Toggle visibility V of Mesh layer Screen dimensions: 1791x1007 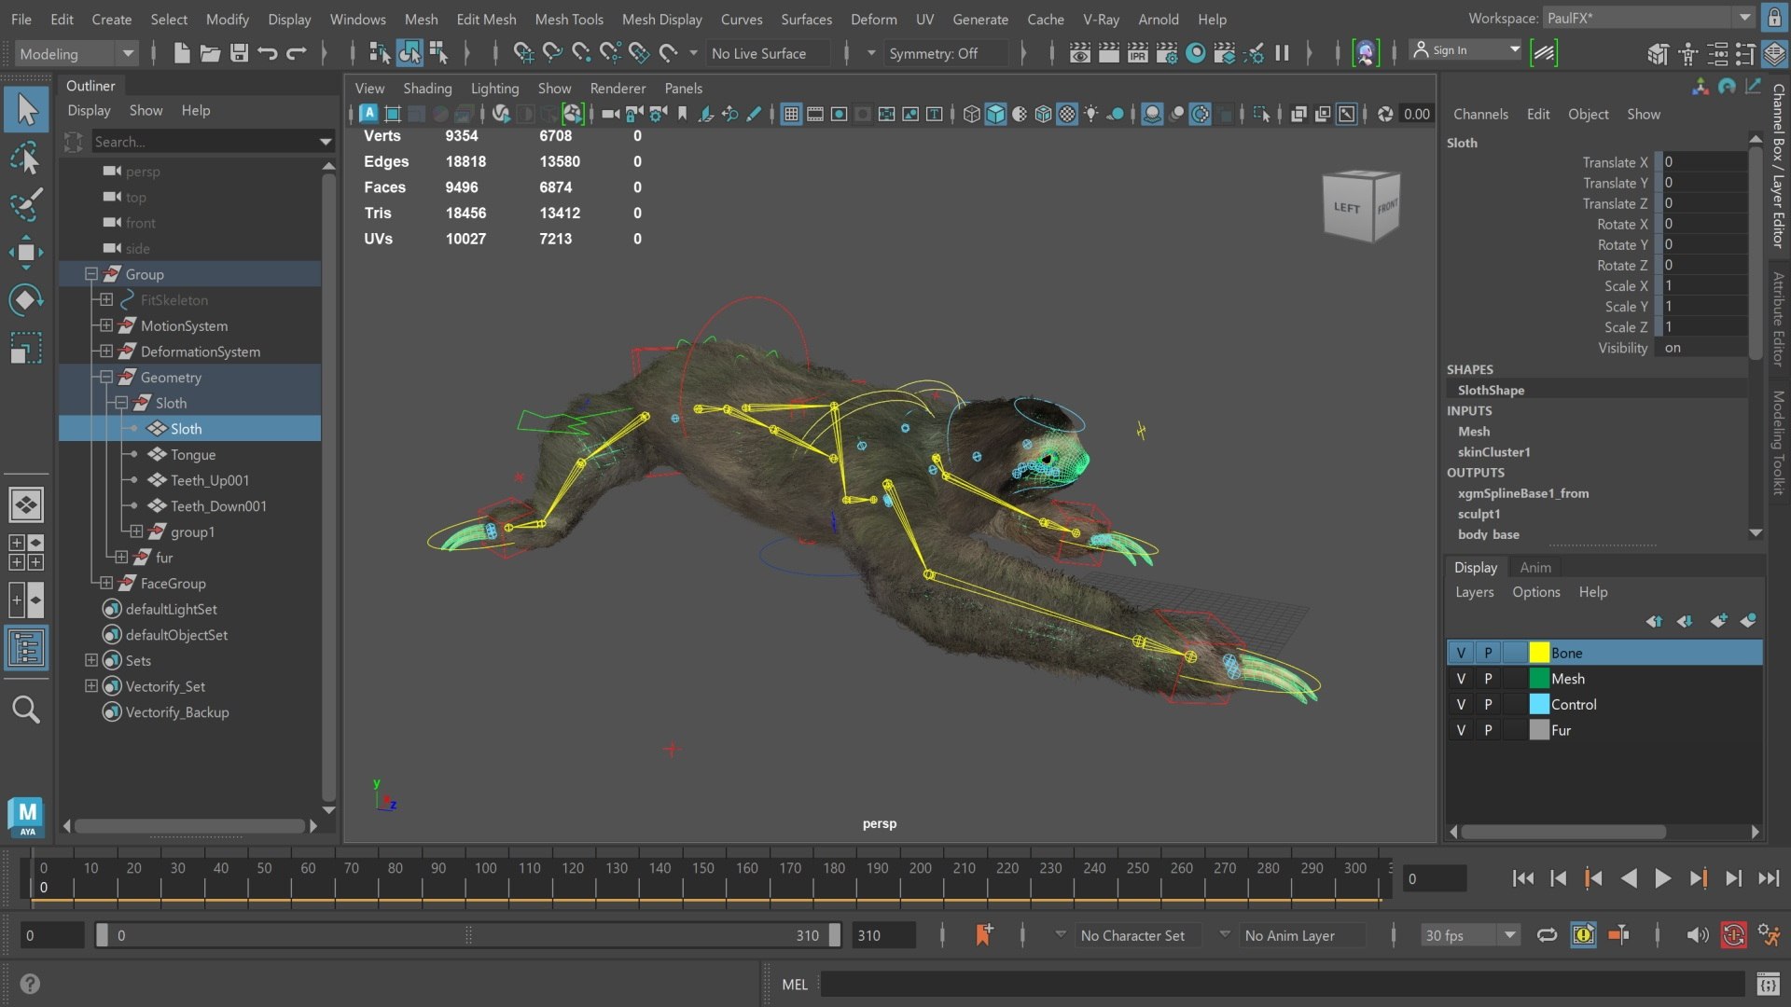(x=1461, y=679)
